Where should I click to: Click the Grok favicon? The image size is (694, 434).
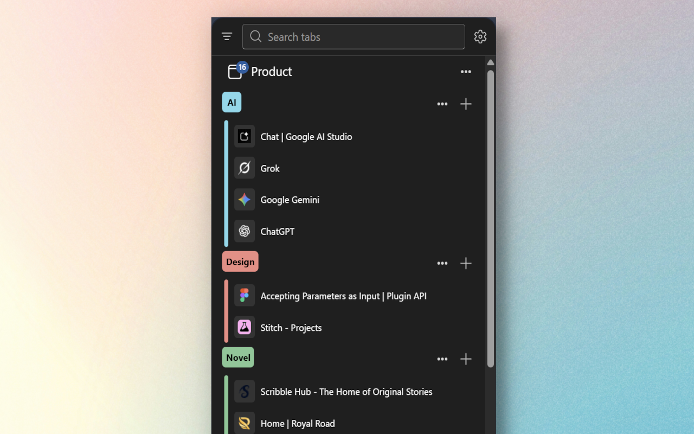[x=245, y=168]
